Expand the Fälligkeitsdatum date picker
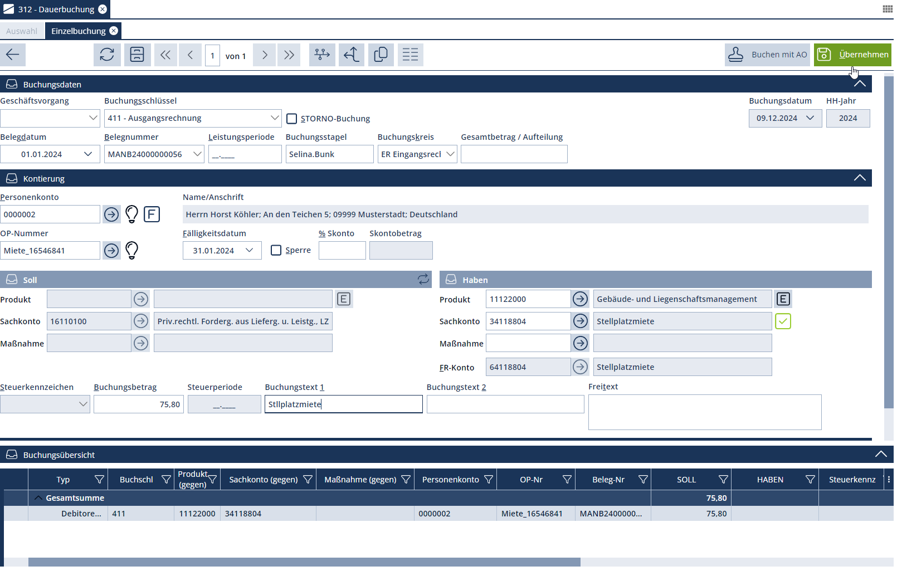Screen dimensions: 897x571 pyautogui.click(x=250, y=251)
